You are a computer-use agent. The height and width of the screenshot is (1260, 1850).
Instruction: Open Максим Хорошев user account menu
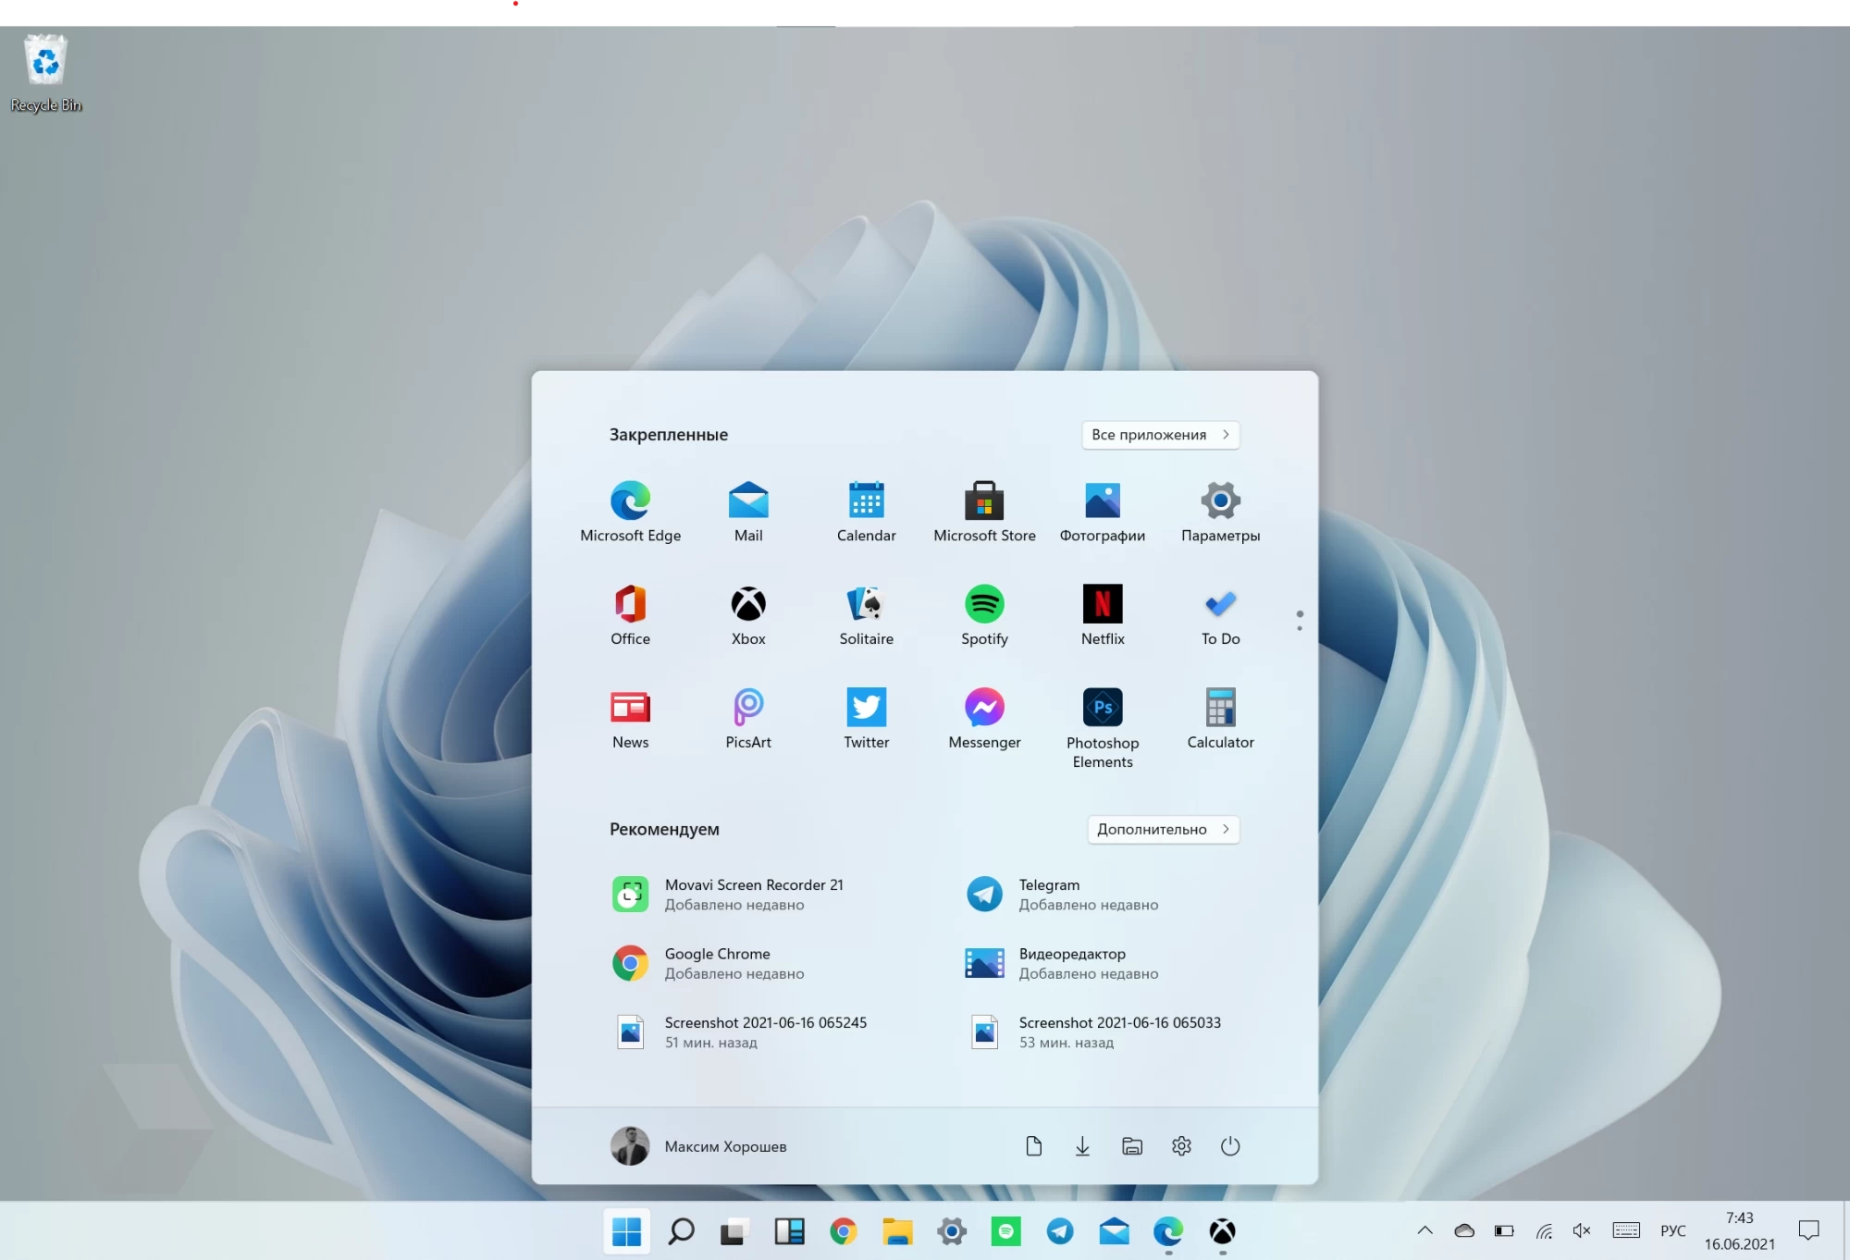[698, 1146]
